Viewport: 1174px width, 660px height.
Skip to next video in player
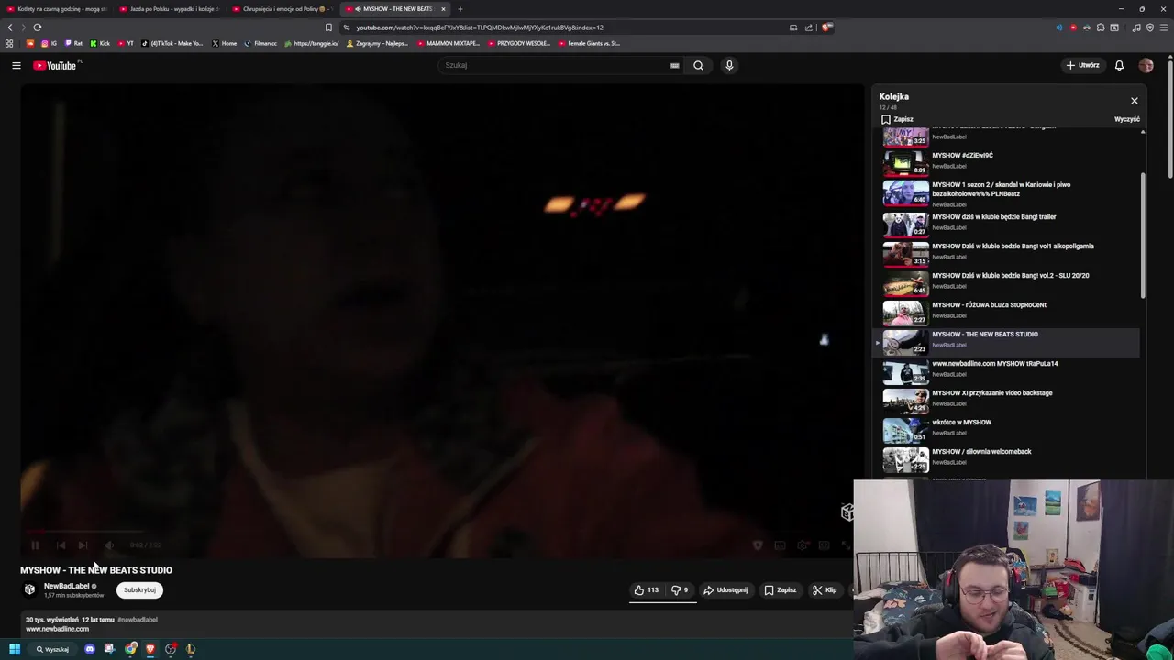click(83, 545)
